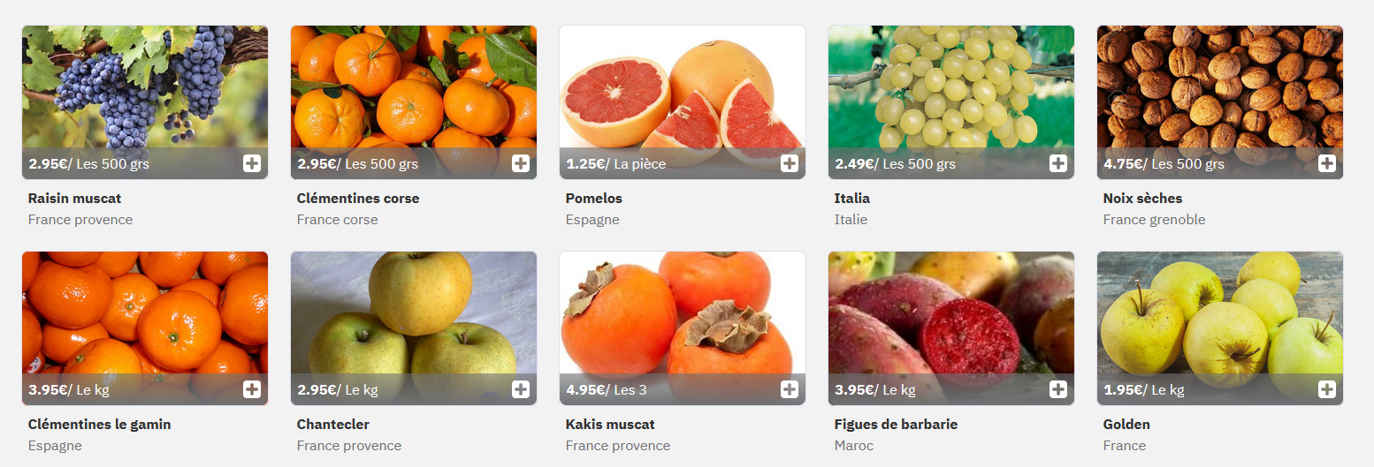The height and width of the screenshot is (467, 1374).
Task: Add Golden apples with plus icon
Action: click(x=1327, y=389)
